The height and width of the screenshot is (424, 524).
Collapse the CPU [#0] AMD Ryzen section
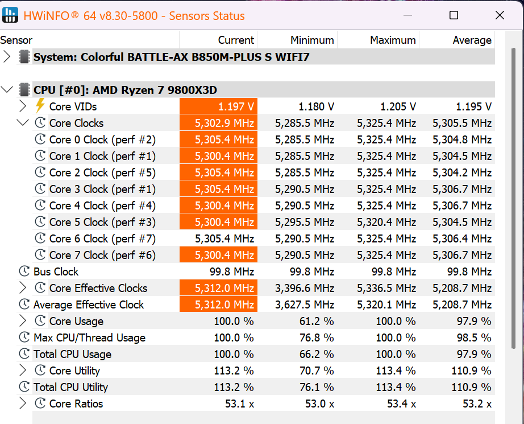[7, 90]
